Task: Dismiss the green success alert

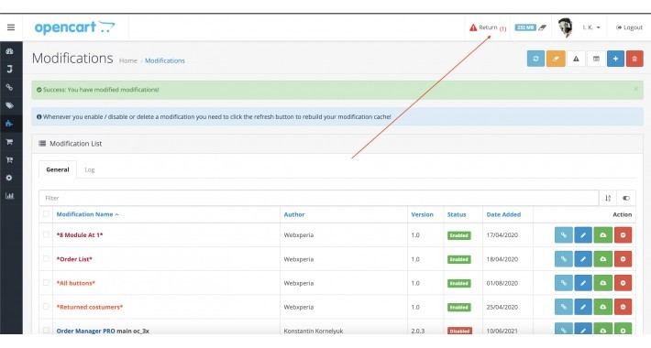Action: click(x=635, y=89)
